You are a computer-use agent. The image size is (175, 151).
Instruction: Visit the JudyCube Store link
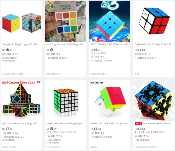tap(99, 74)
